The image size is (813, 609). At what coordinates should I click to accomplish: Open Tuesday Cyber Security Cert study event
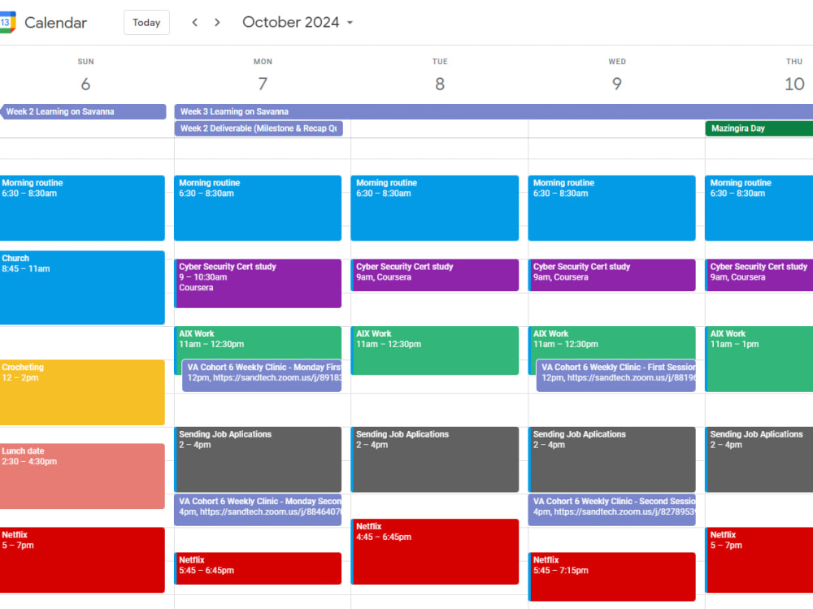(434, 275)
